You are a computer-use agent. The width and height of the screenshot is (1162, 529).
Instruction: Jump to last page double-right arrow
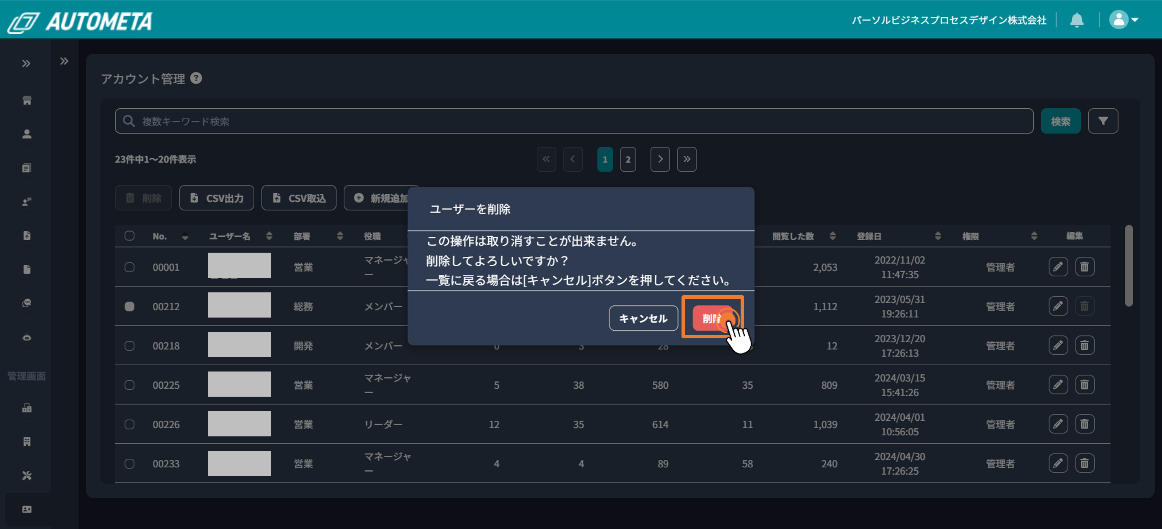point(686,159)
